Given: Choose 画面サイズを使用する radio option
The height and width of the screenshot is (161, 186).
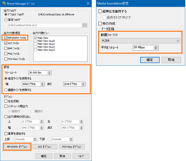Looking at the screenshot, I should [6, 90].
